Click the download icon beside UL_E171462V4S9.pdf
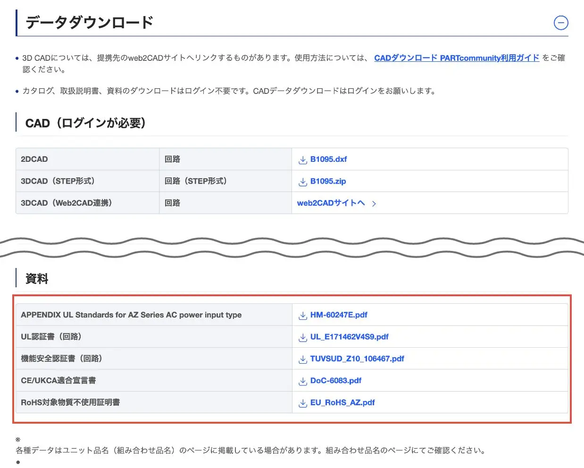 [303, 337]
